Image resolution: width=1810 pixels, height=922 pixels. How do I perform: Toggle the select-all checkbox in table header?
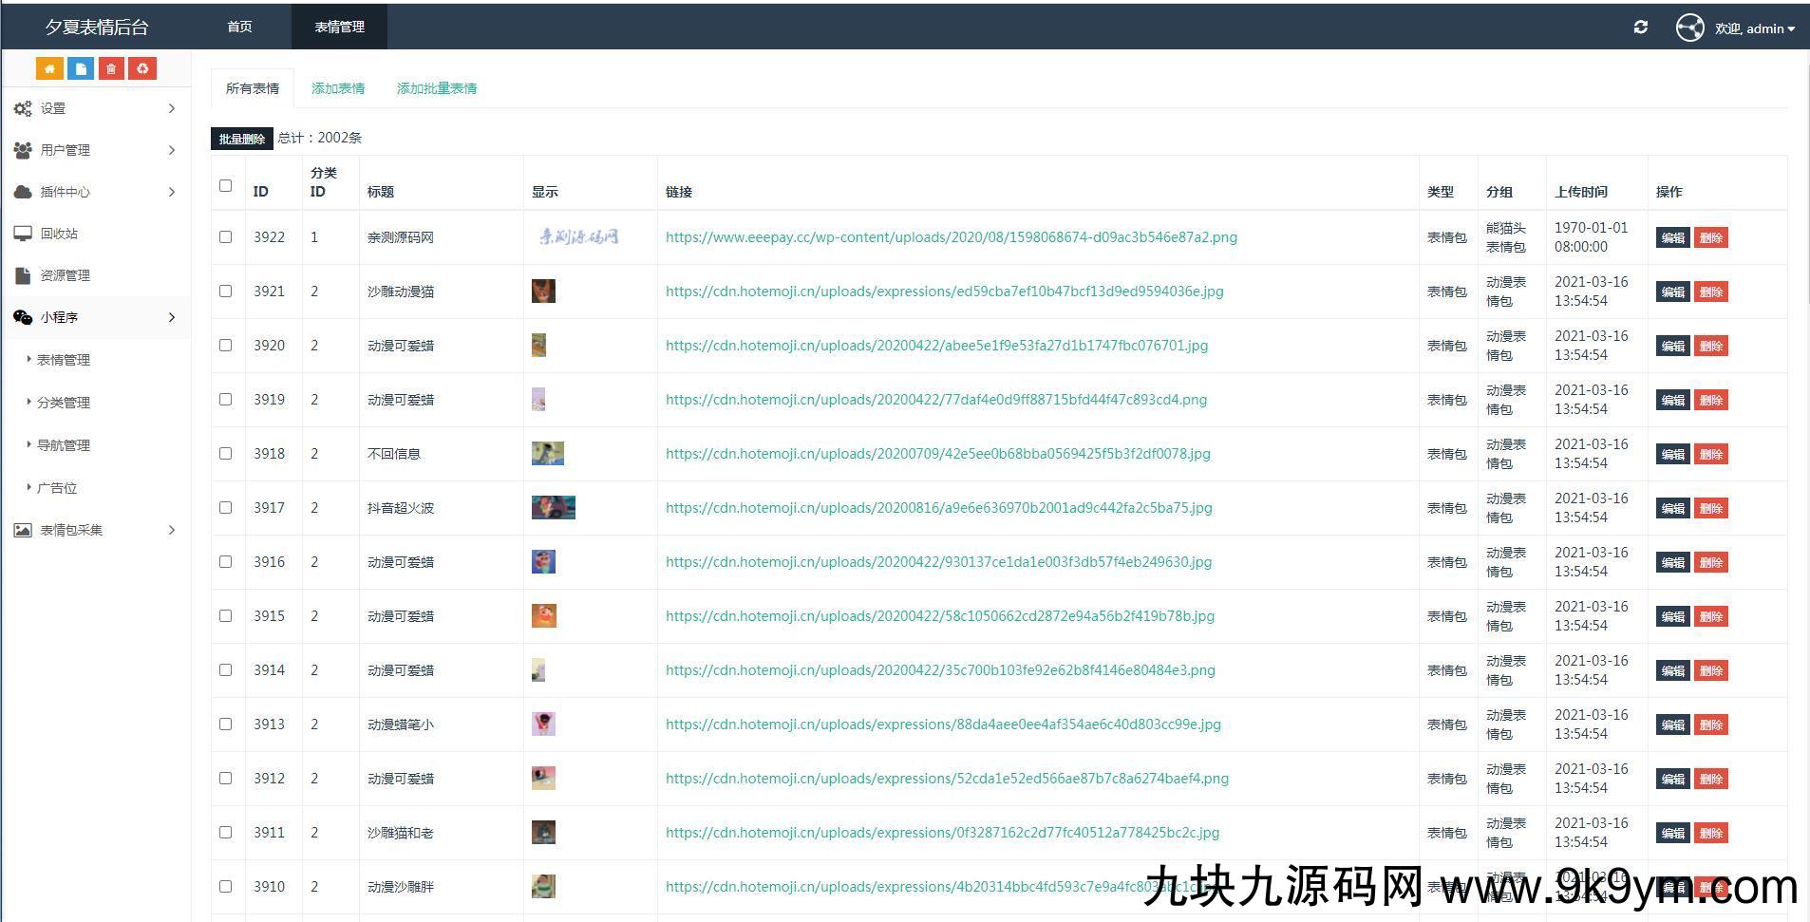point(225,185)
